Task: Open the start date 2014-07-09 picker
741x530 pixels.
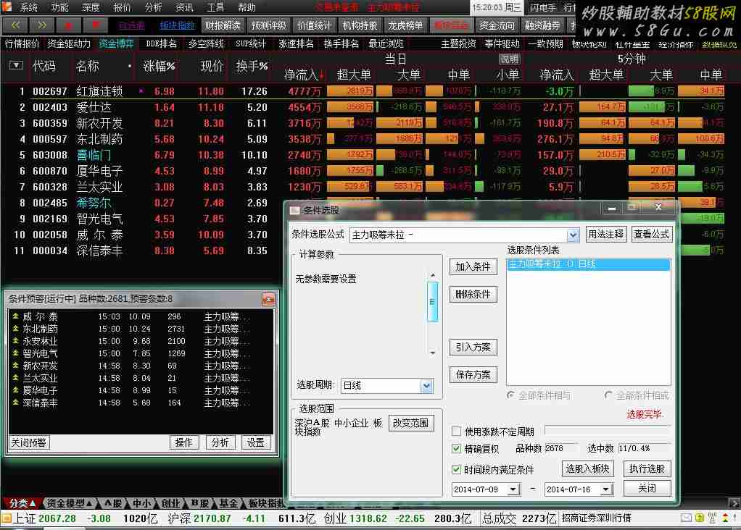Action: click(513, 489)
